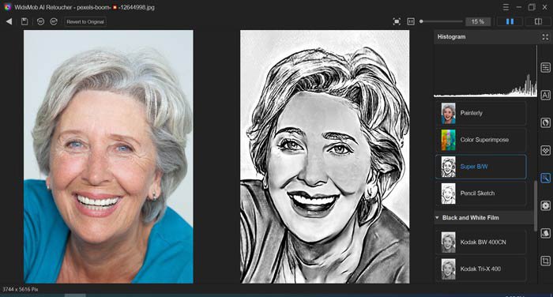Click the WidsMob app logo icon
The height and width of the screenshot is (297, 553).
click(7, 7)
